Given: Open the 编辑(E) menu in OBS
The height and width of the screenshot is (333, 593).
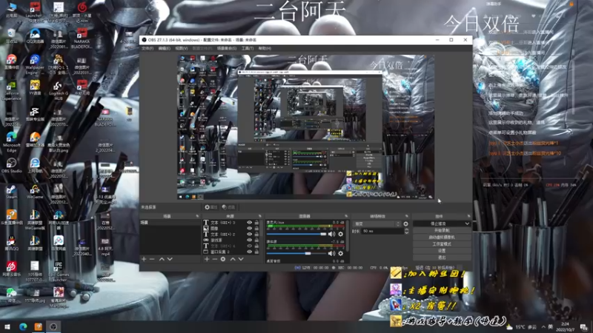Looking at the screenshot, I should click(164, 48).
